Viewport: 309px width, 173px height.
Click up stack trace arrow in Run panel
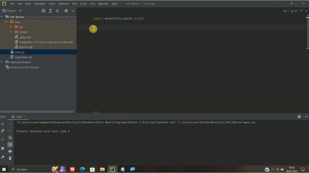tap(10, 124)
